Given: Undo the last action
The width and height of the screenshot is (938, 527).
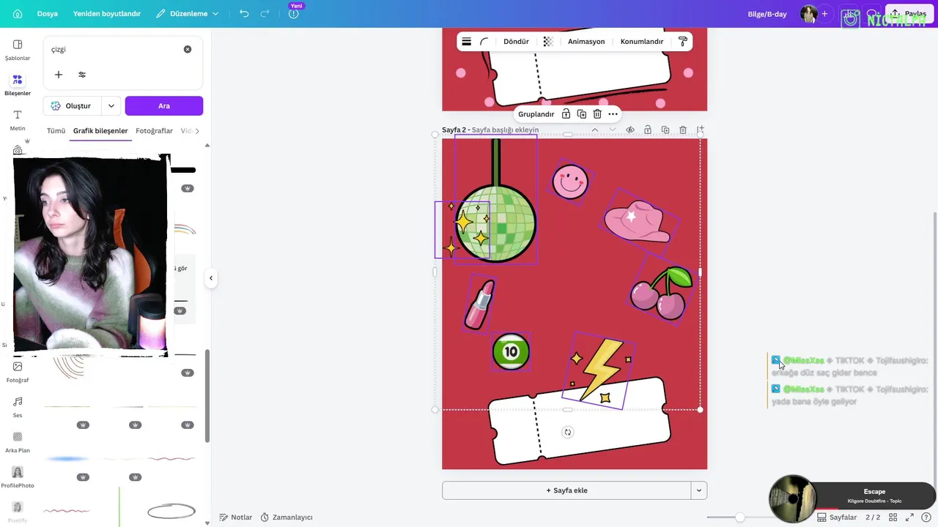Looking at the screenshot, I should click(x=244, y=13).
